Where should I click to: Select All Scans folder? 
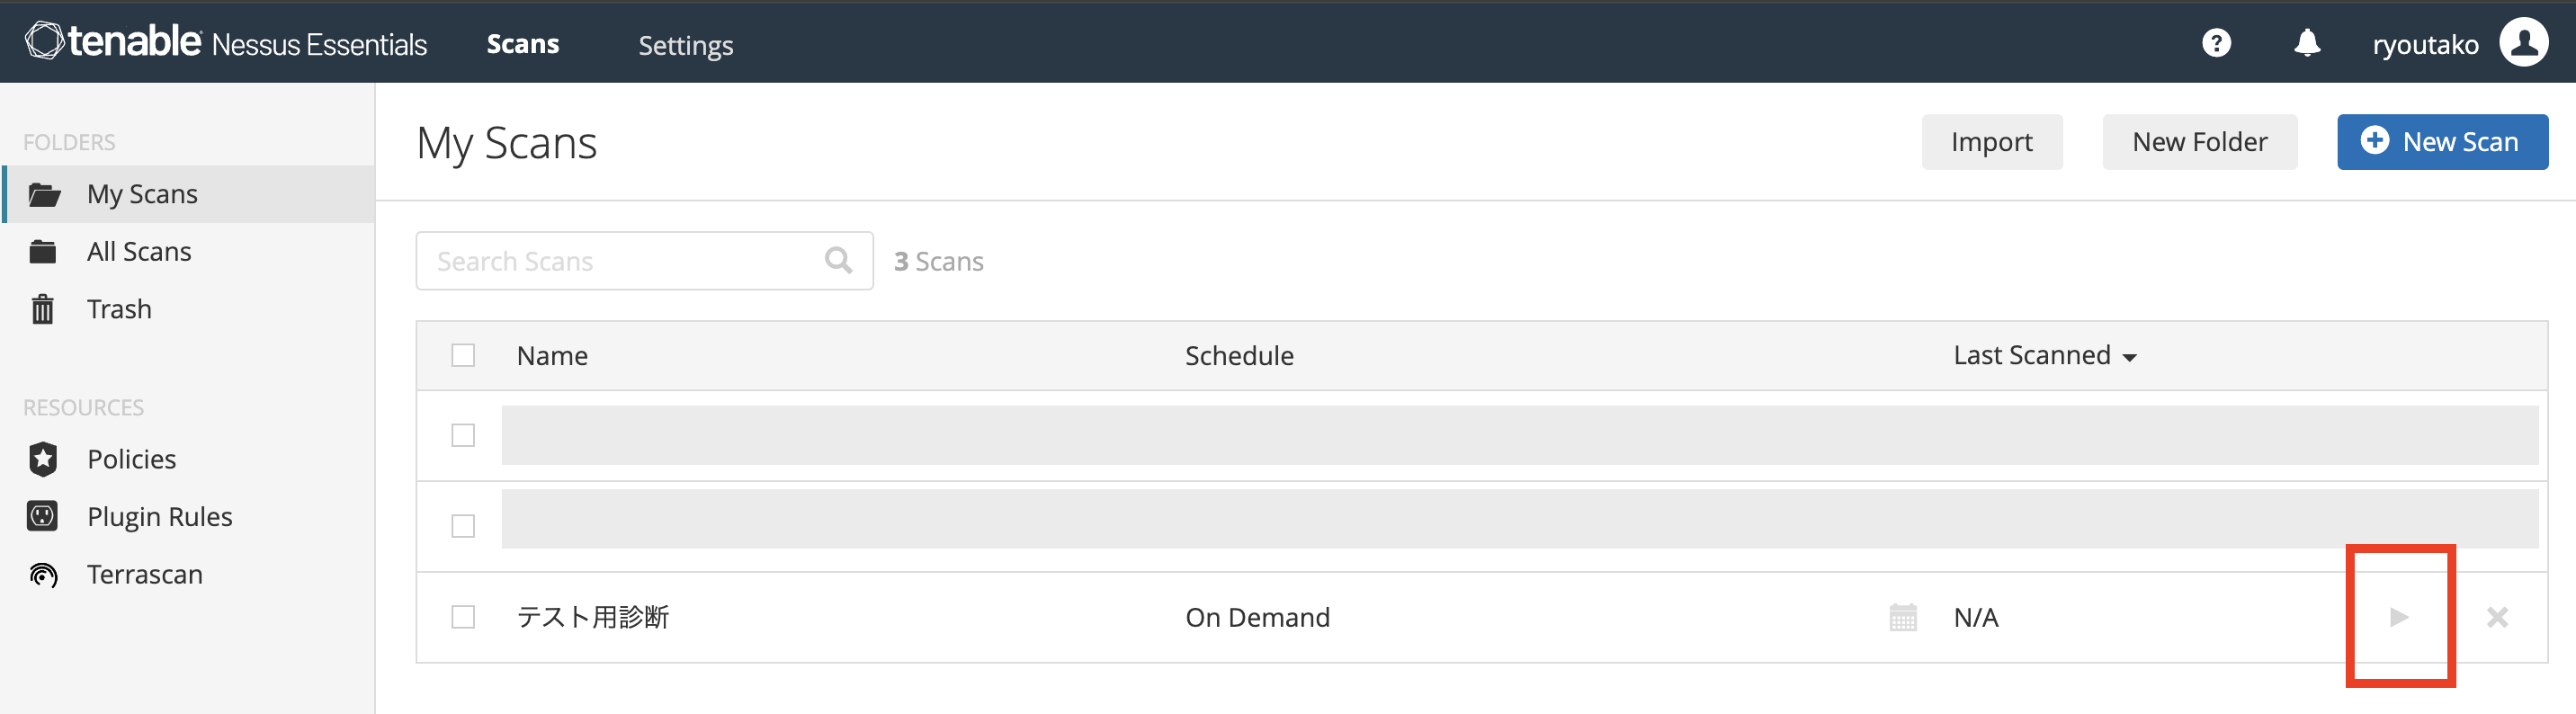click(138, 251)
